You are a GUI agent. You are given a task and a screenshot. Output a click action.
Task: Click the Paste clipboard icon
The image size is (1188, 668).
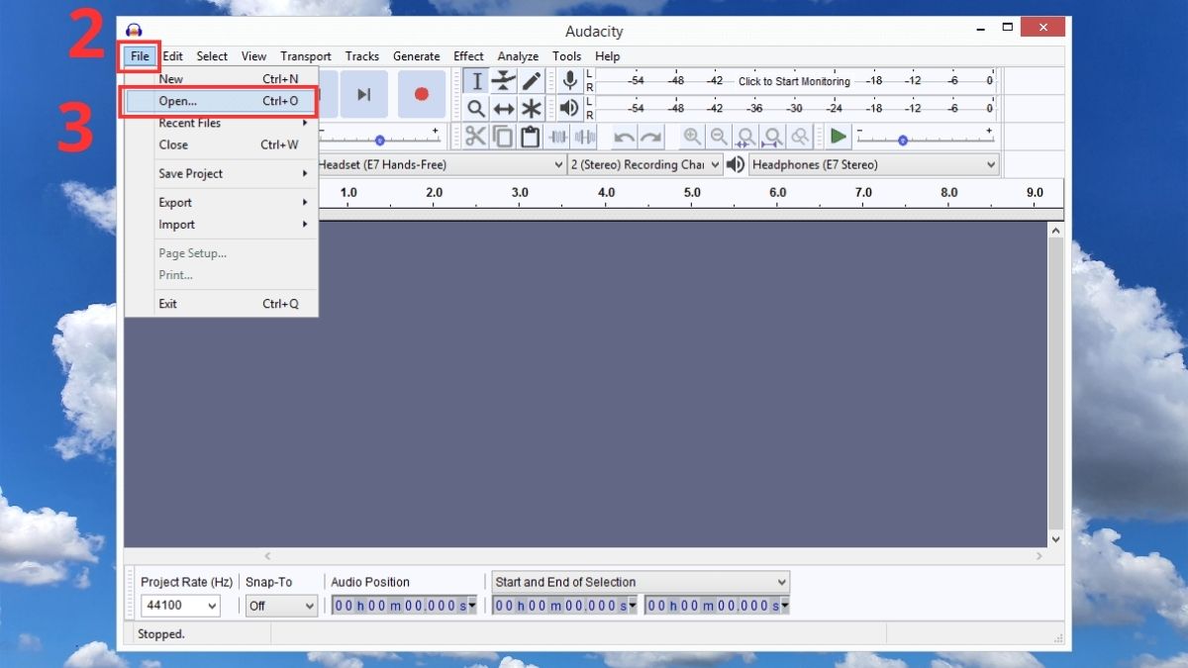point(530,137)
